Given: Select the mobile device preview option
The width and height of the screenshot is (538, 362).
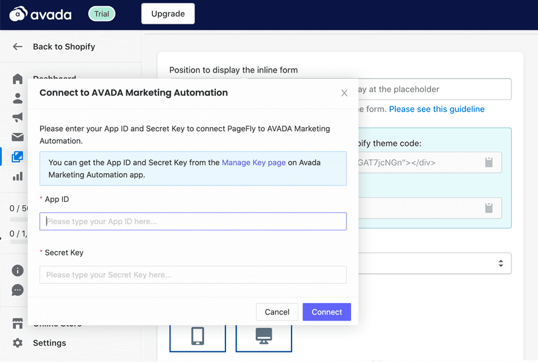Looking at the screenshot, I should coord(197,336).
